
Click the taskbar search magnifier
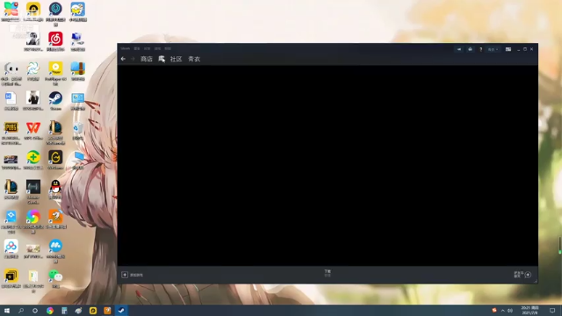tap(21, 310)
